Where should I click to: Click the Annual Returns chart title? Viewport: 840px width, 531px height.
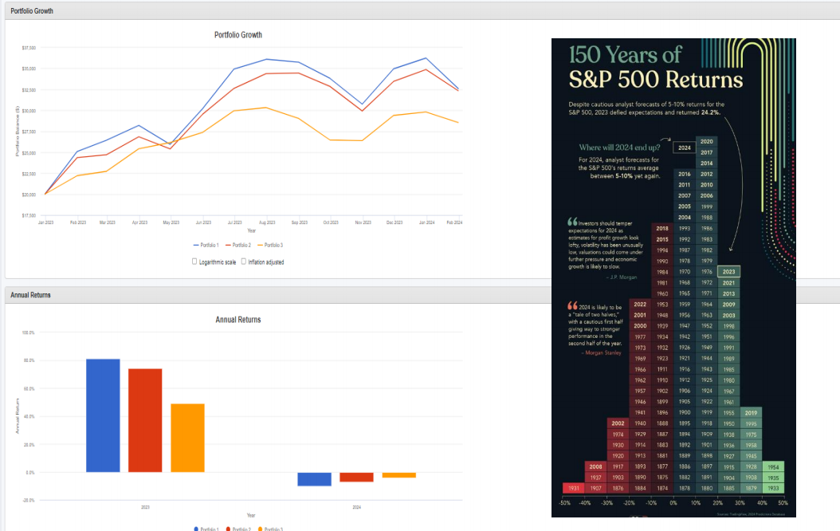tap(238, 320)
